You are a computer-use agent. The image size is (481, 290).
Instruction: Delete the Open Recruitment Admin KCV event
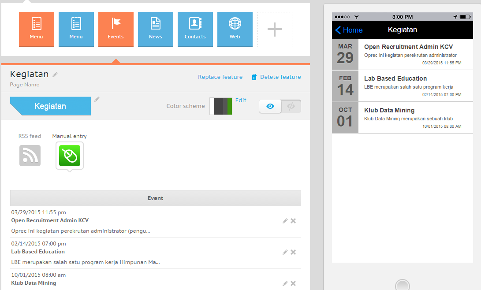(x=293, y=221)
